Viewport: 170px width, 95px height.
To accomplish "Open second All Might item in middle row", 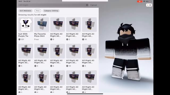I will click(x=42, y=51).
